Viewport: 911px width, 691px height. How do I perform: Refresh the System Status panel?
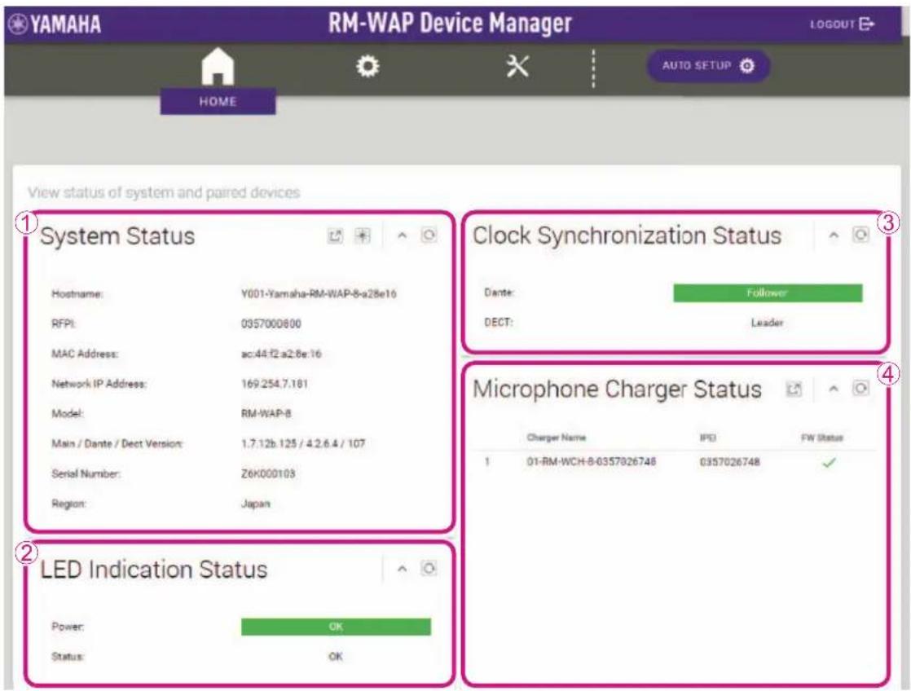429,235
